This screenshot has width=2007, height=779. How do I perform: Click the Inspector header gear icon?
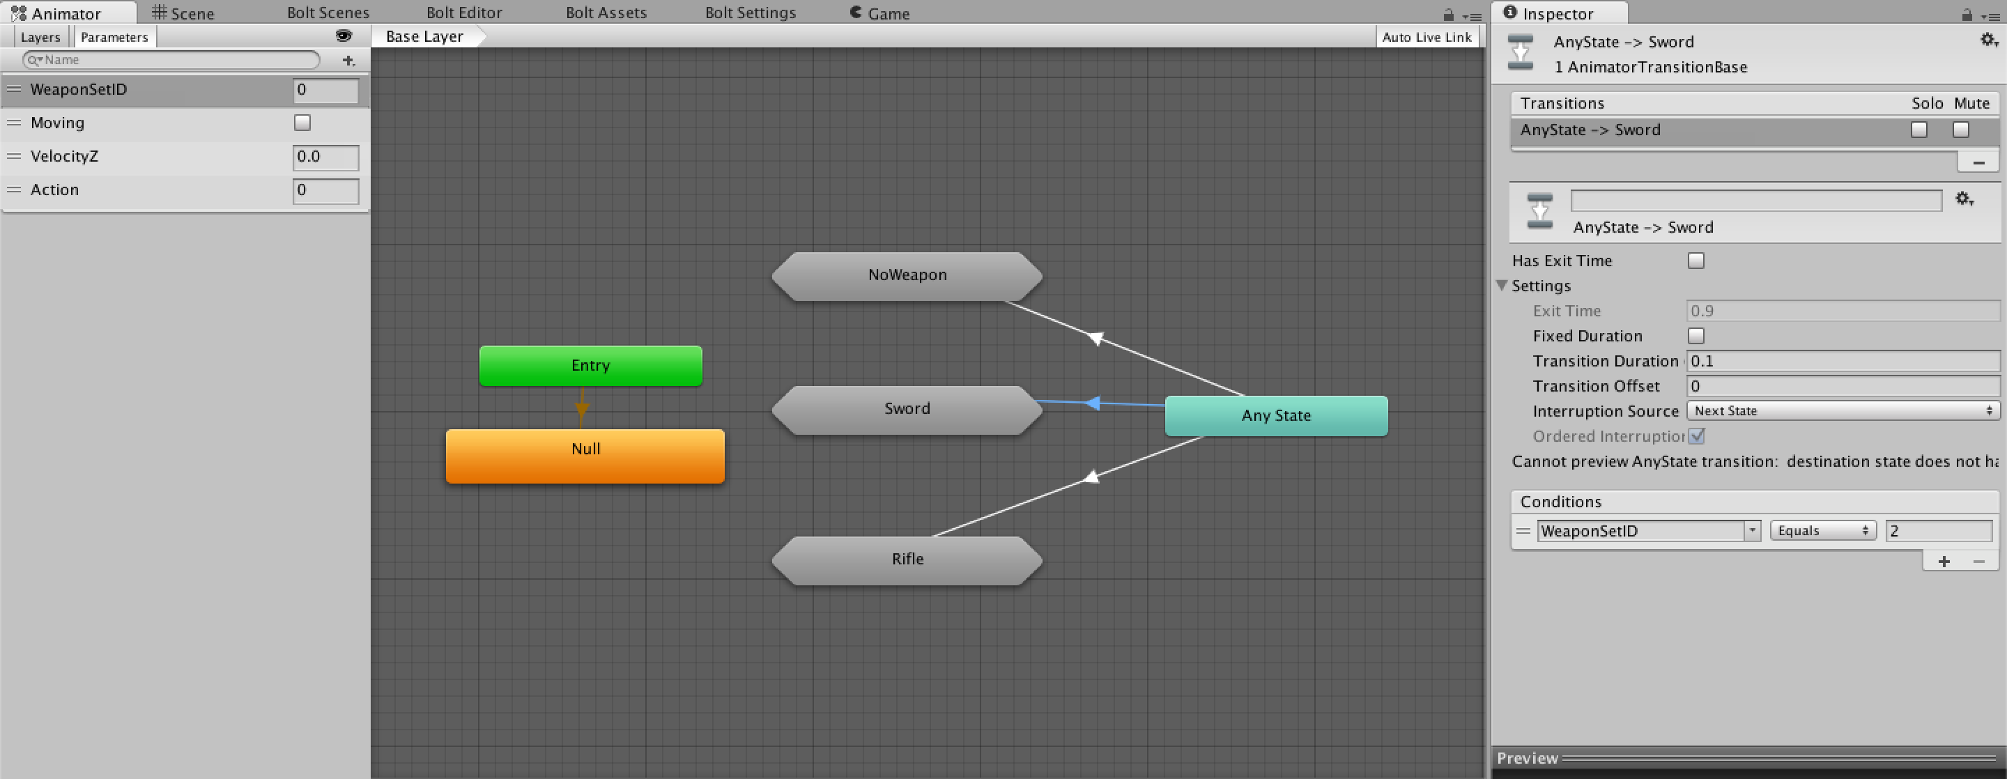tap(1987, 40)
